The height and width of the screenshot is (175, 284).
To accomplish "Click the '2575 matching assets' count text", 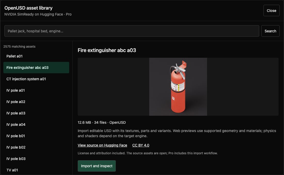I will coord(19,47).
